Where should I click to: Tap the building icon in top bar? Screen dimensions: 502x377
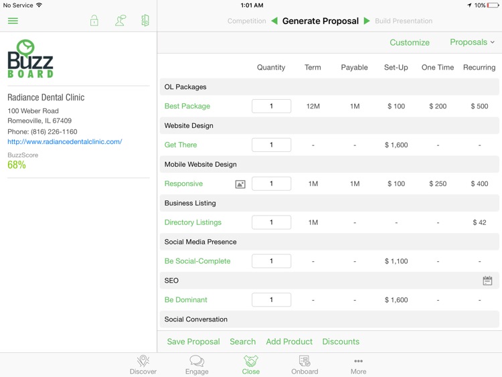[145, 21]
